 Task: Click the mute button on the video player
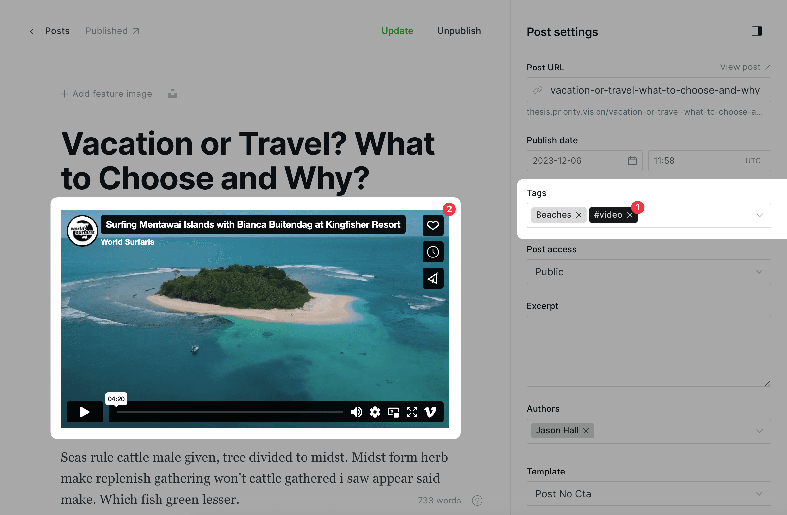(356, 412)
